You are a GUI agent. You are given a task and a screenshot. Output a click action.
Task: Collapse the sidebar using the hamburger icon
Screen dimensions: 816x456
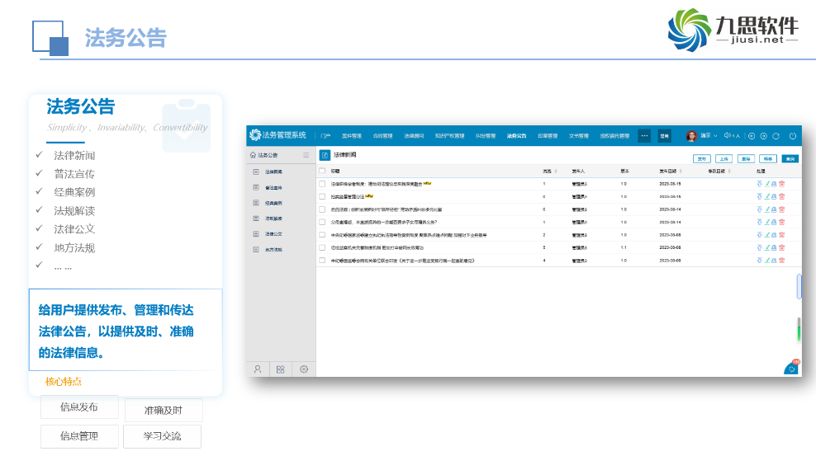pyautogui.click(x=306, y=155)
